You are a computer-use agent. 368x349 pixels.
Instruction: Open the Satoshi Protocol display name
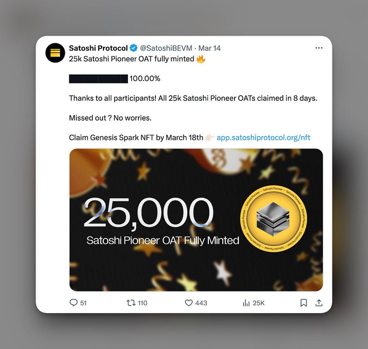click(98, 48)
